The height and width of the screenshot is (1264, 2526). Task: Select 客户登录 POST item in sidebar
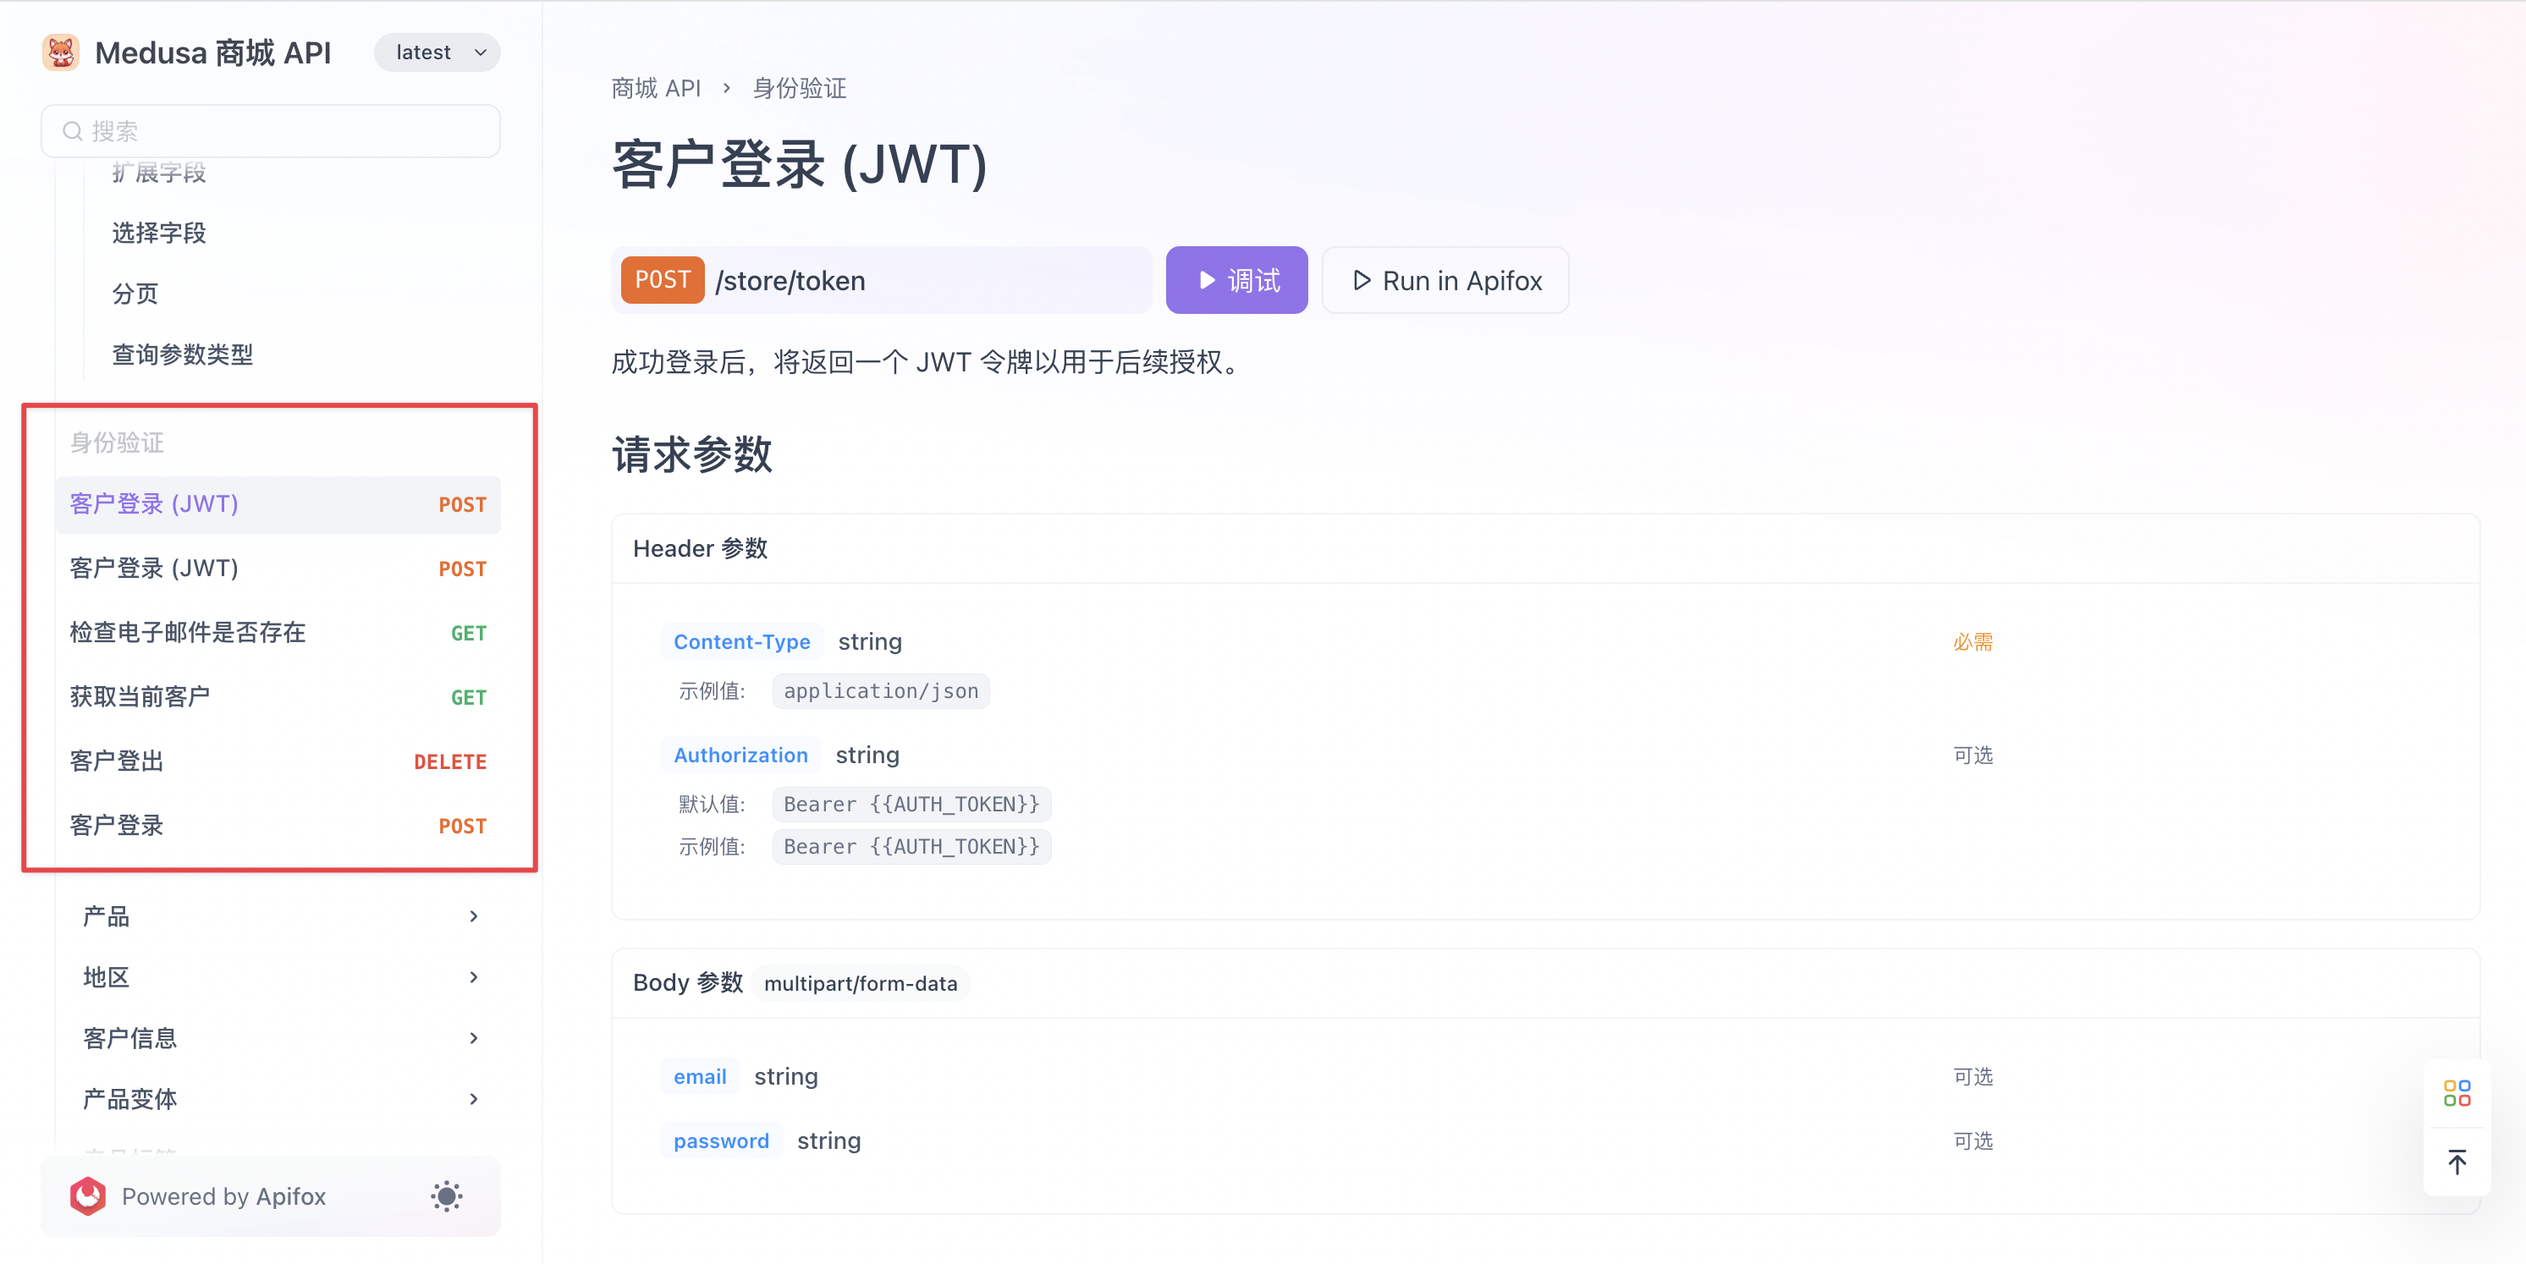[276, 826]
